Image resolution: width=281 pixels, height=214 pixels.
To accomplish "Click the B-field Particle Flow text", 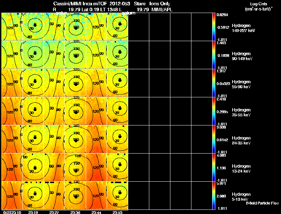I will pyautogui.click(x=262, y=203).
